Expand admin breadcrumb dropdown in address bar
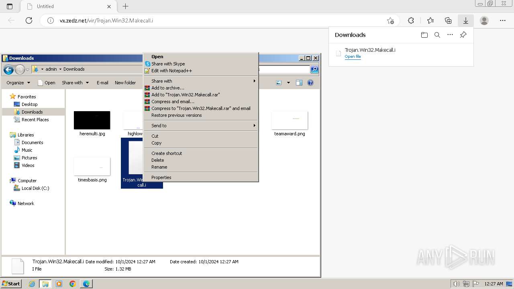The width and height of the screenshot is (514, 289). [x=60, y=69]
